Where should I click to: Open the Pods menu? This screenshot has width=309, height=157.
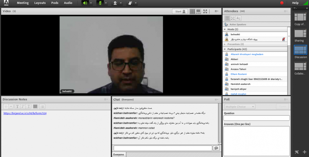point(55,3)
